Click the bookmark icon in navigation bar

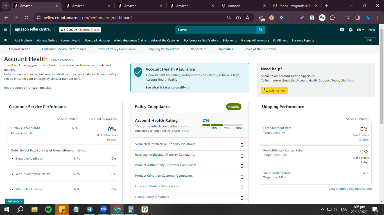5,40
